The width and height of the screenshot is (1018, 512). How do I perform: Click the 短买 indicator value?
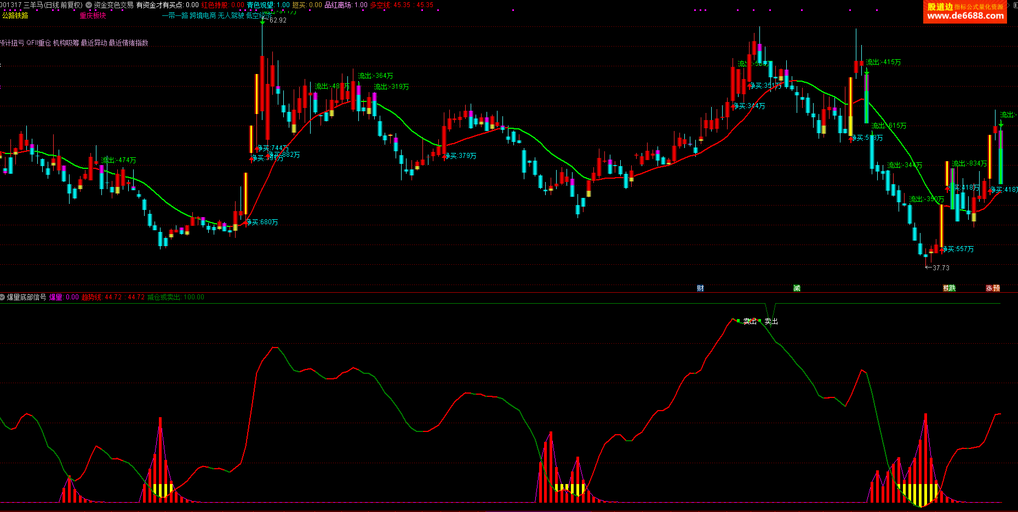point(307,5)
